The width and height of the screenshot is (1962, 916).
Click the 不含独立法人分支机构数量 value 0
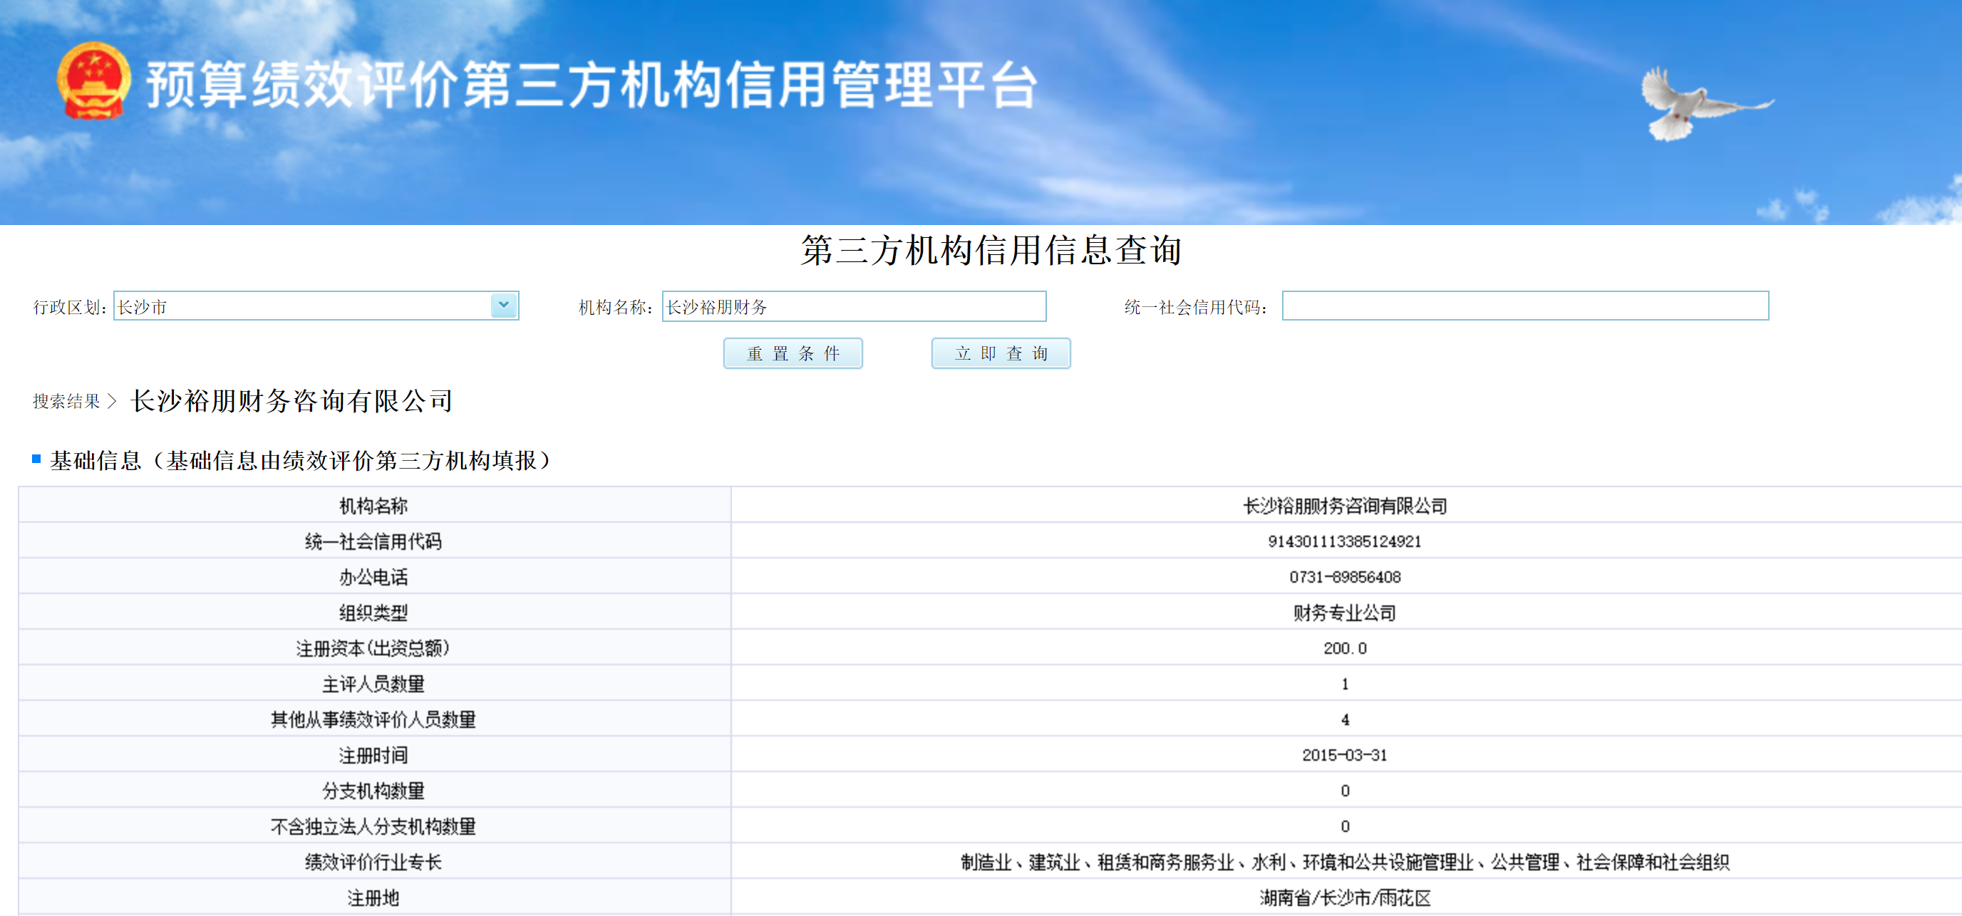point(1344,826)
